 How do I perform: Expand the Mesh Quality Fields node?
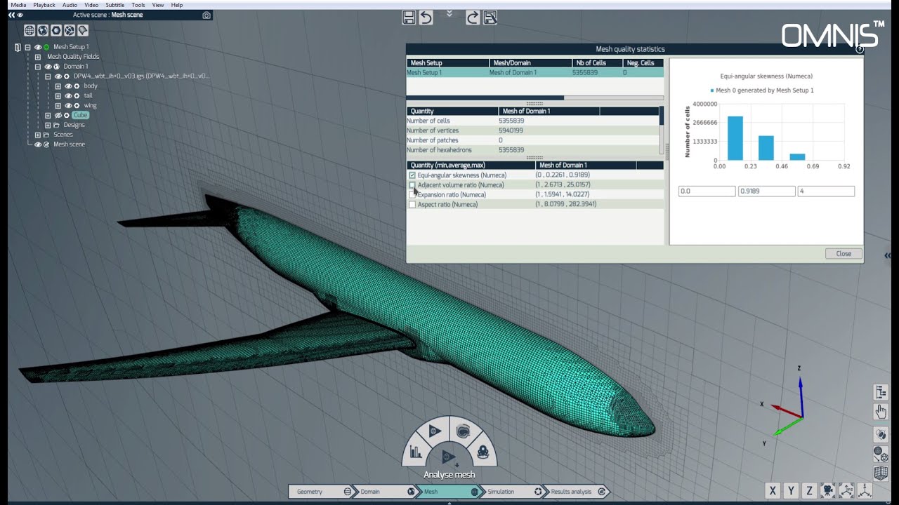[x=38, y=57]
